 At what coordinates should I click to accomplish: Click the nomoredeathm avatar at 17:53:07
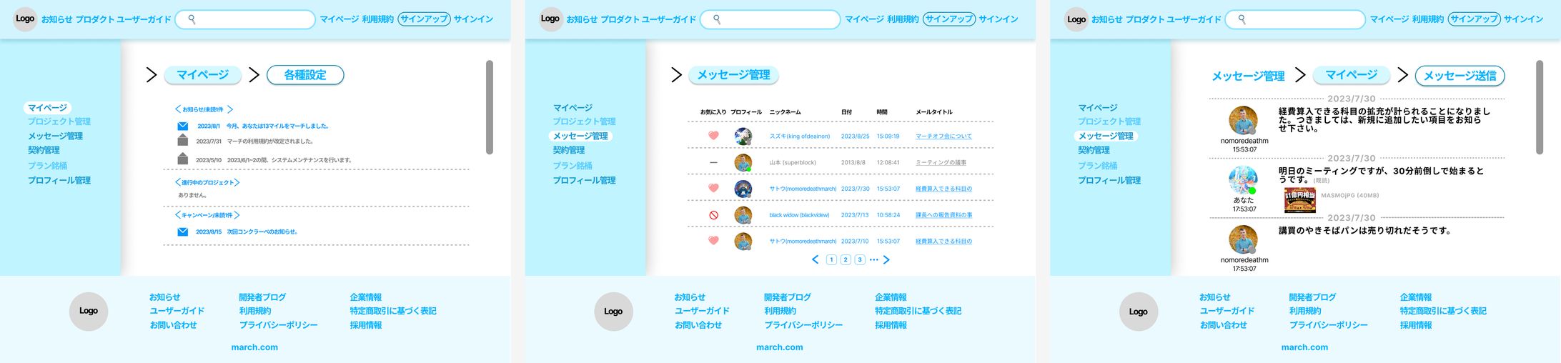[x=1243, y=239]
